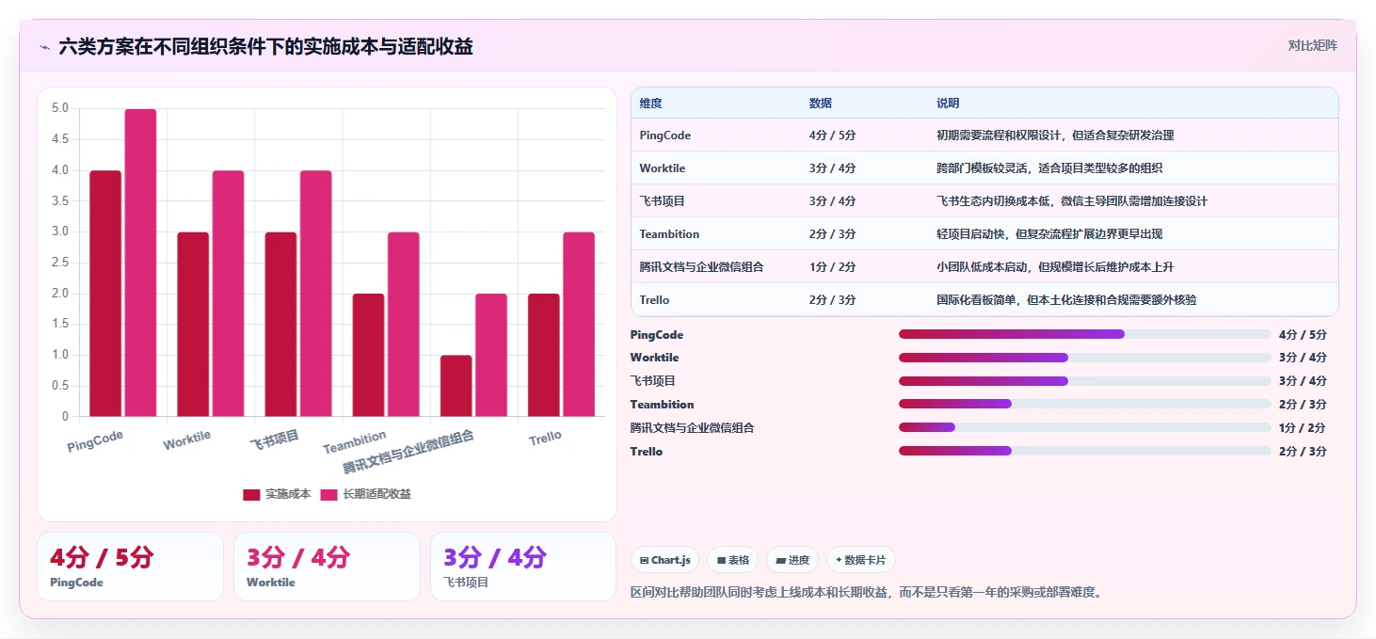Open the PingCode 4分 / 5分 stat card

(x=130, y=567)
